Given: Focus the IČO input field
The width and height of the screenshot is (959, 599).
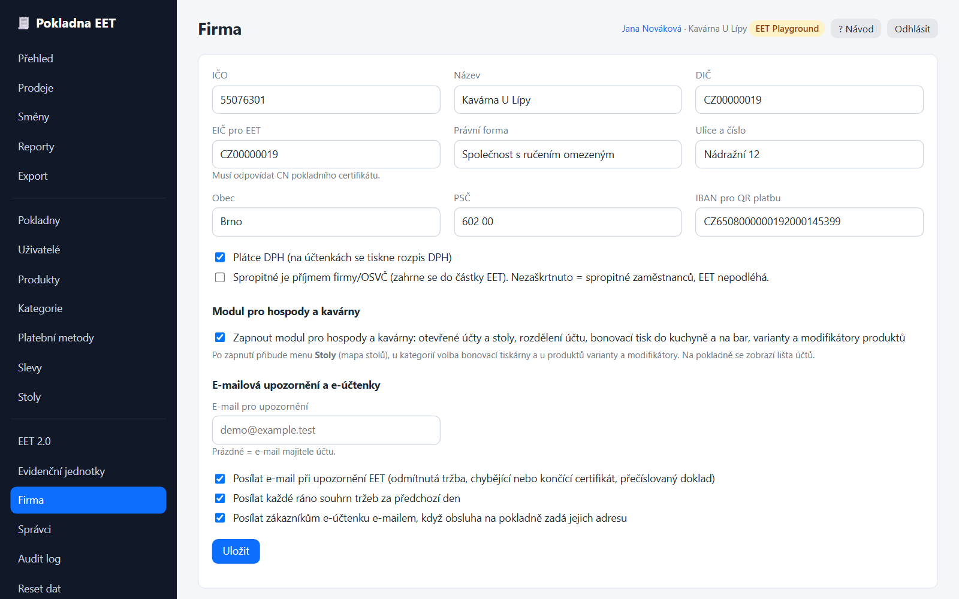Looking at the screenshot, I should [x=326, y=99].
